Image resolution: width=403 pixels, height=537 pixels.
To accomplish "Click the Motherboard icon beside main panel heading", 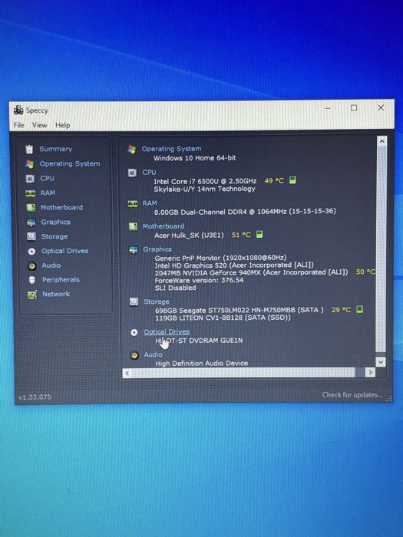I will (133, 226).
